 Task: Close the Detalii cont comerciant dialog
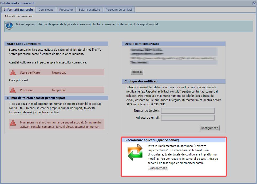pos(254,3)
